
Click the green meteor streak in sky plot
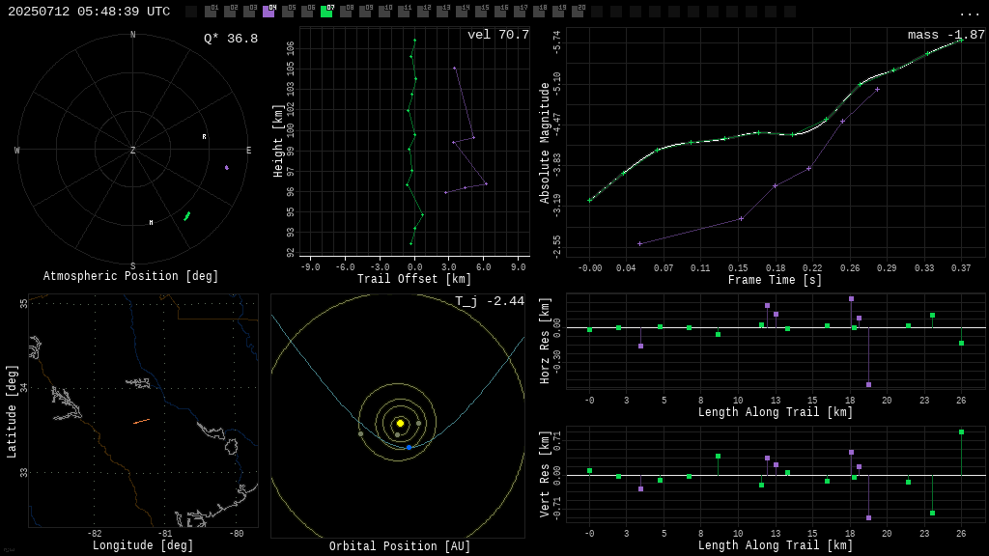click(x=187, y=216)
